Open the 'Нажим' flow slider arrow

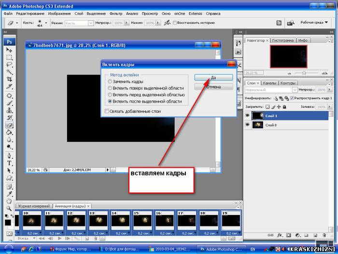coord(158,23)
